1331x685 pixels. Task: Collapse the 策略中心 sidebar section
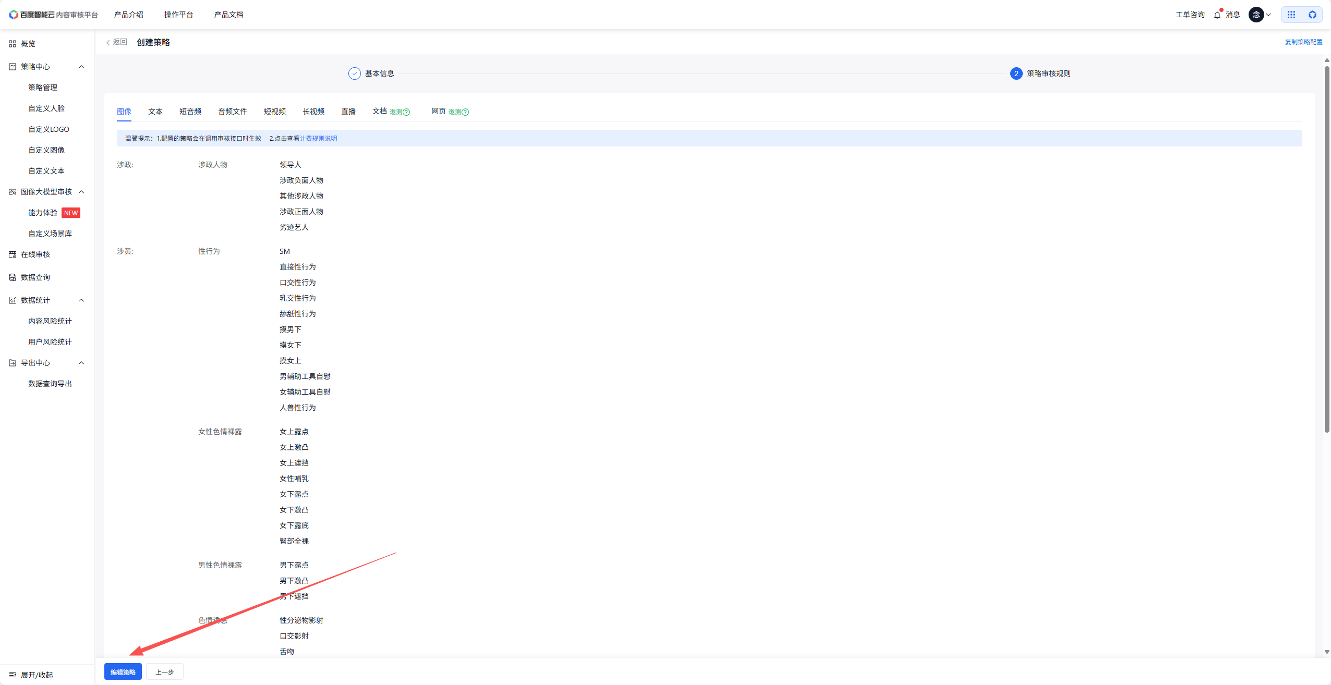coord(81,67)
